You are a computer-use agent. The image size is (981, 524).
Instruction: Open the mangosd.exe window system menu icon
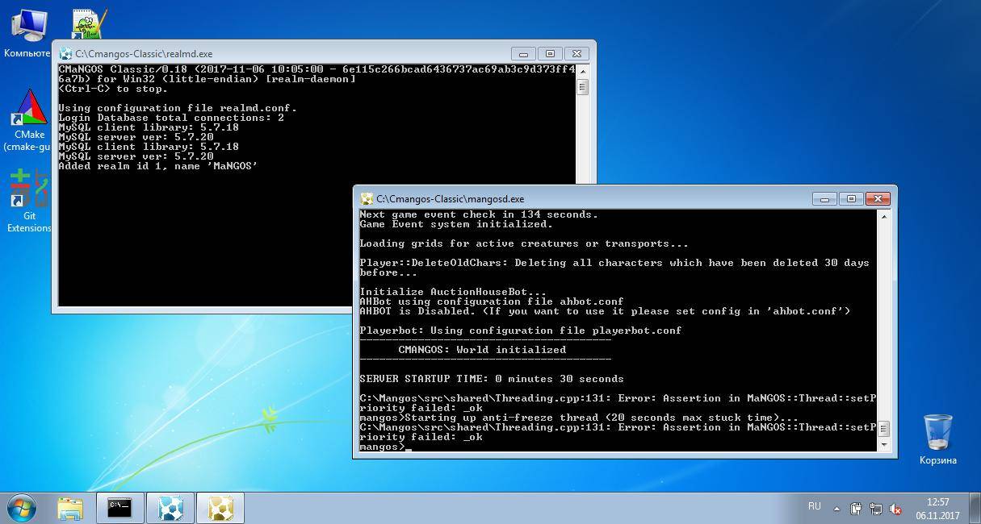click(367, 198)
